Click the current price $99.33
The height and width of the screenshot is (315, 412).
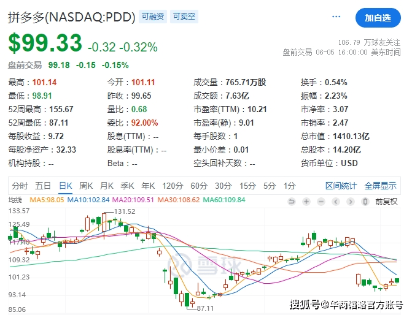pos(45,43)
